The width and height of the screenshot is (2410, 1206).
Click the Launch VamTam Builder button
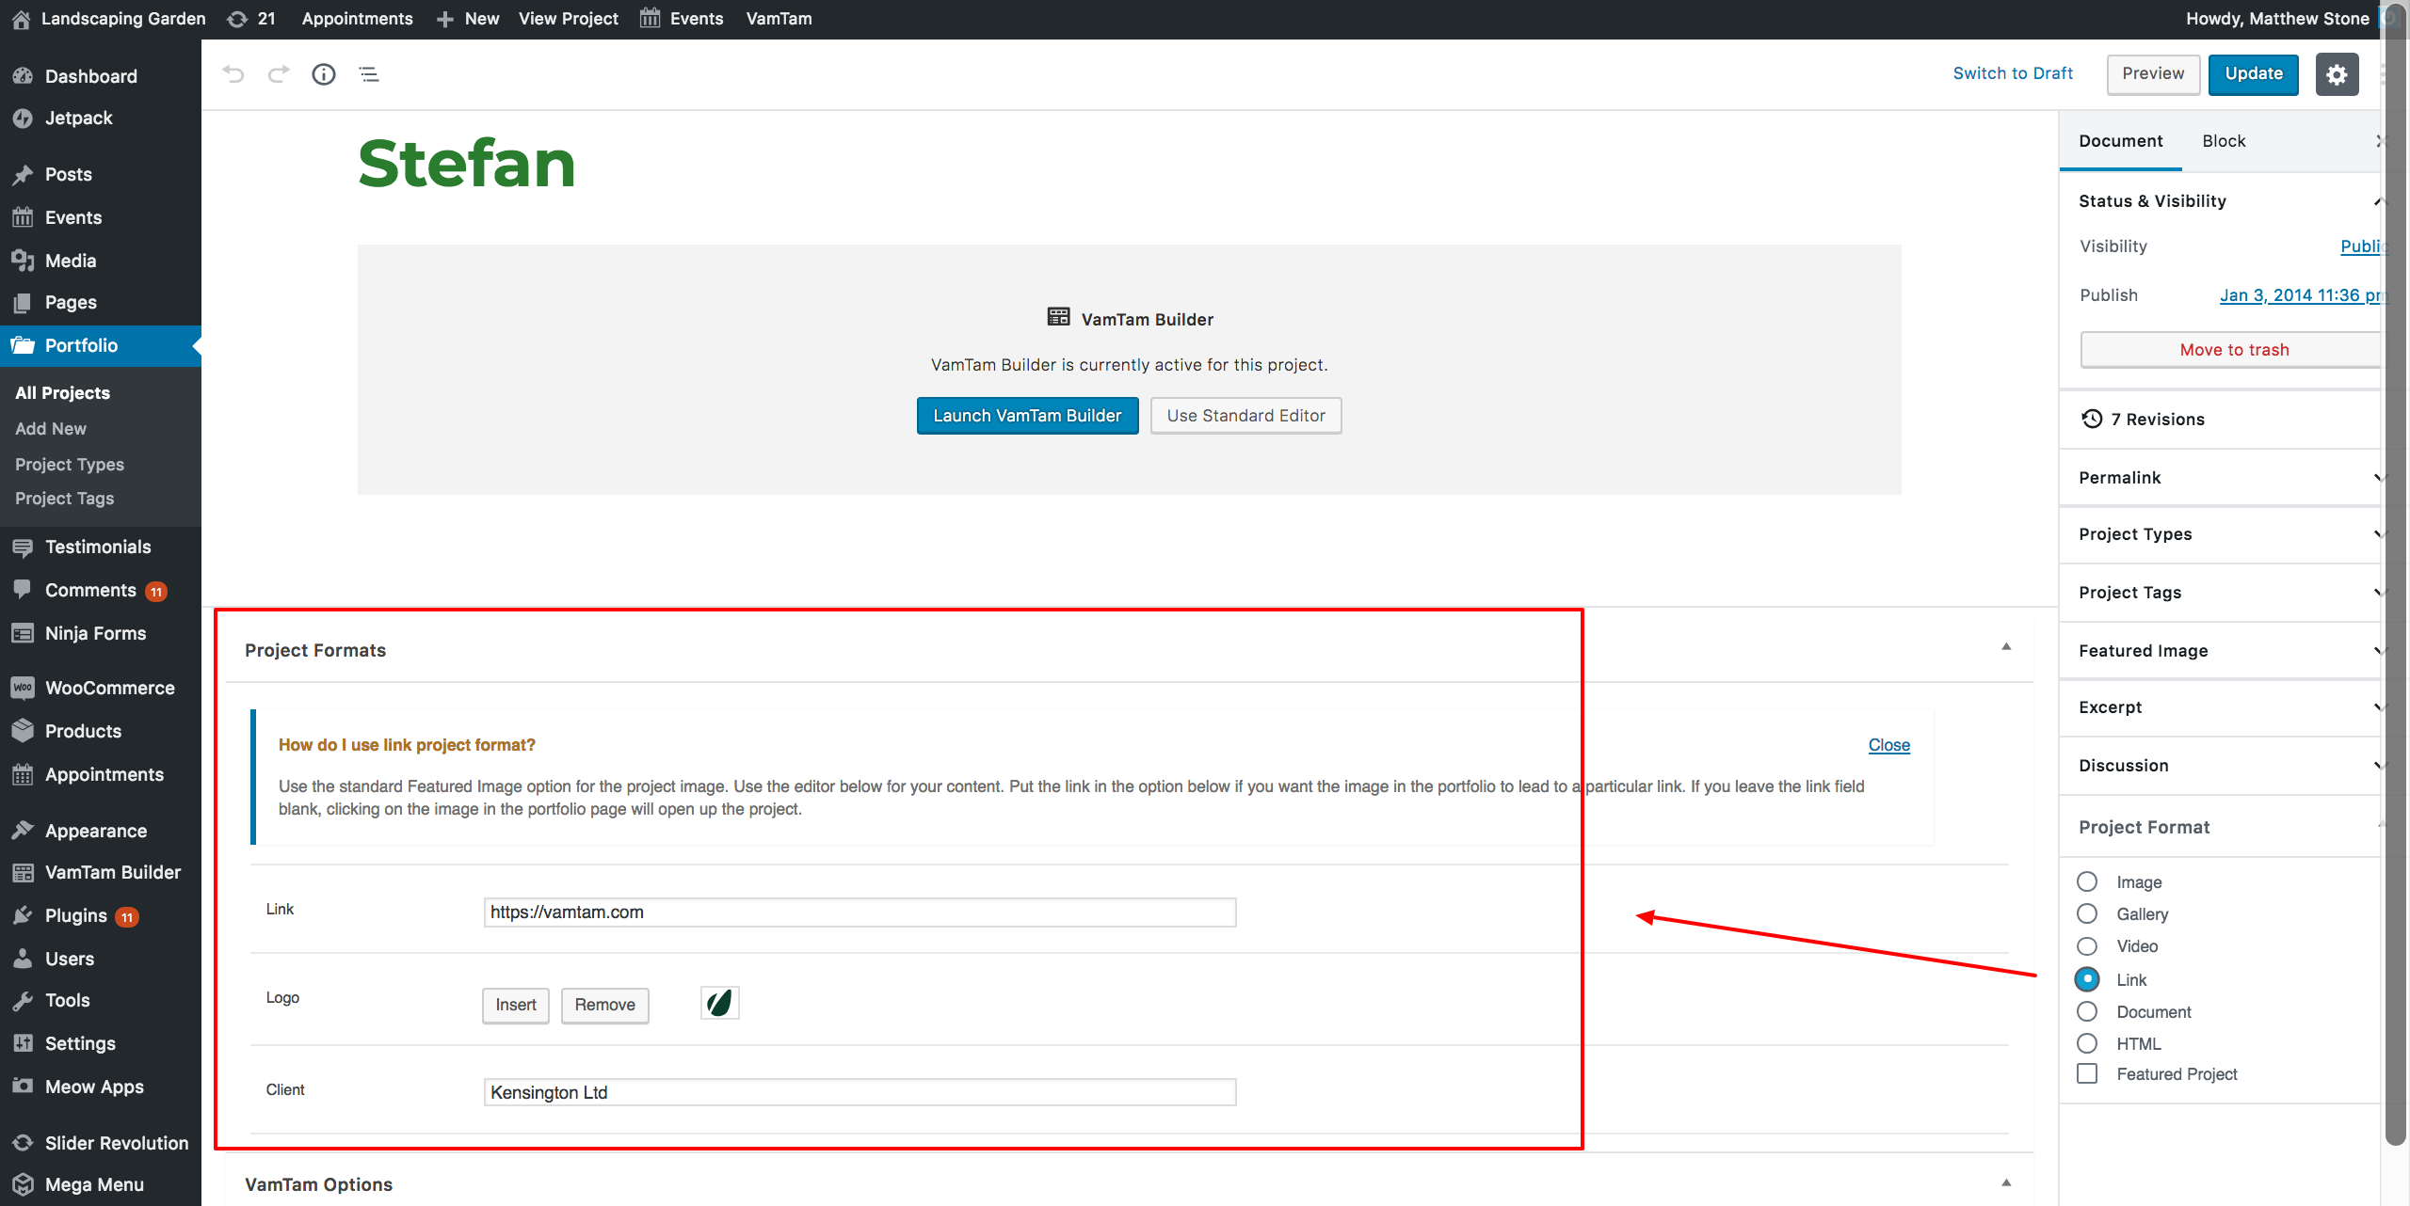pos(1027,416)
